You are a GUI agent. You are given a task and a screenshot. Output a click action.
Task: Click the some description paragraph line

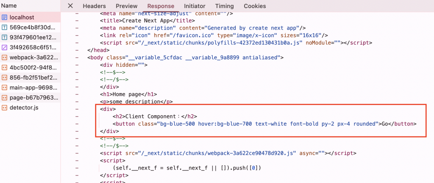coord(136,102)
